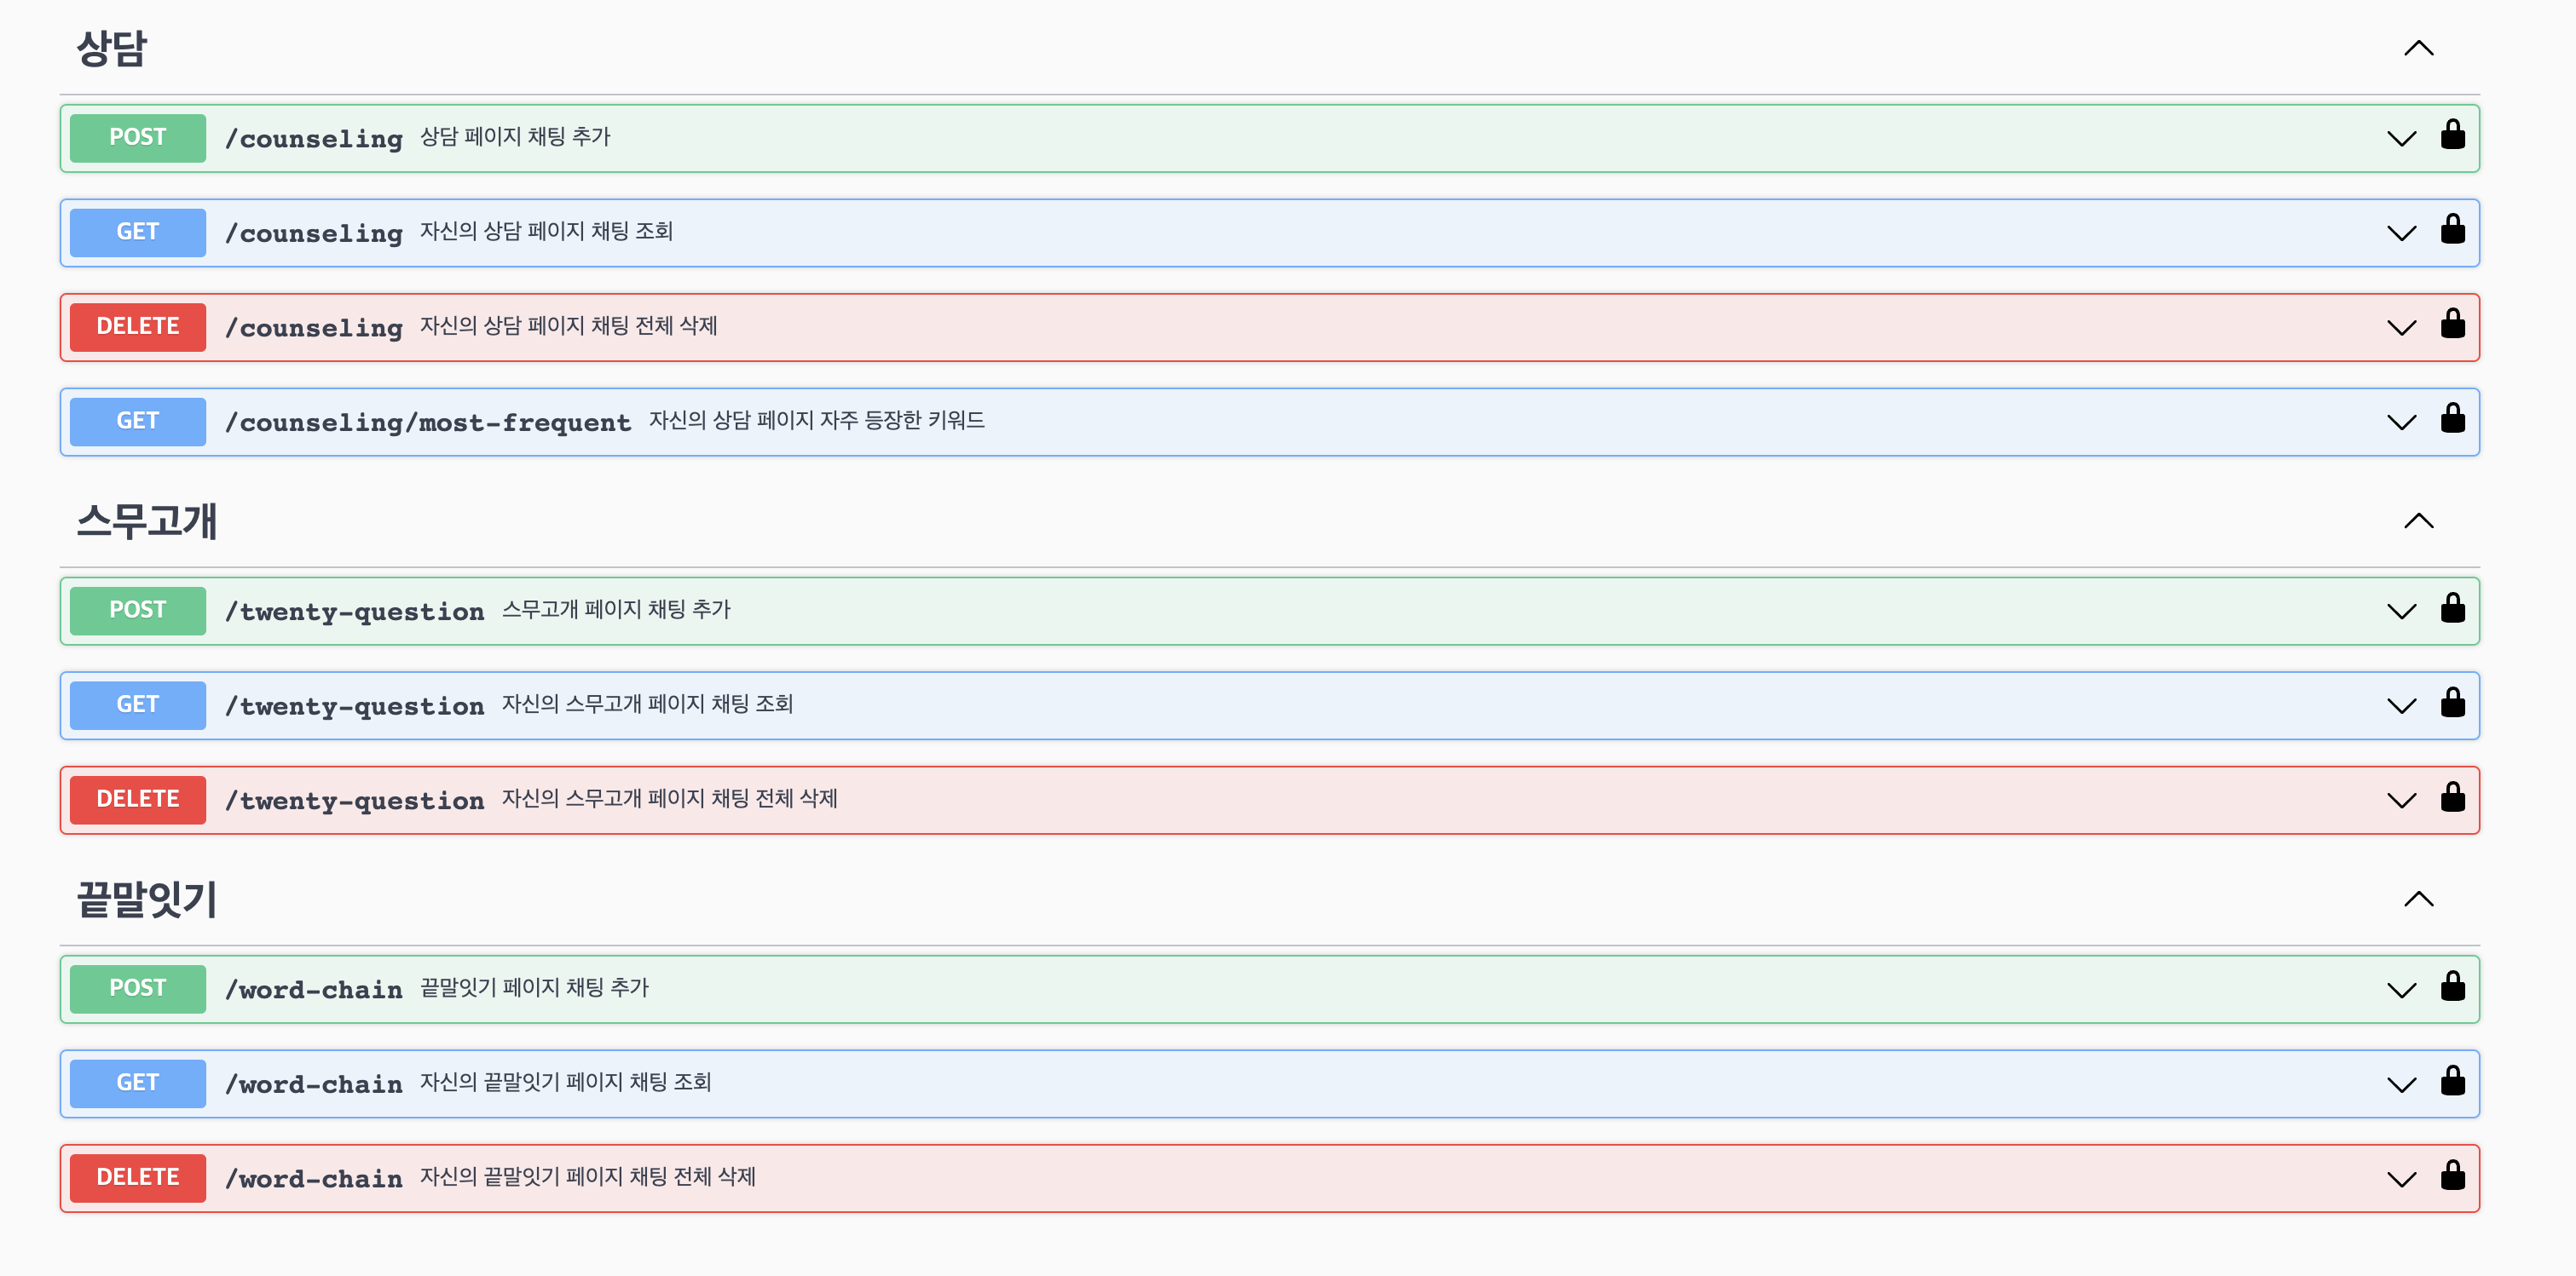Click description '스무고개 페이지 채팅 추가'
This screenshot has height=1276, width=2576.
pos(616,610)
